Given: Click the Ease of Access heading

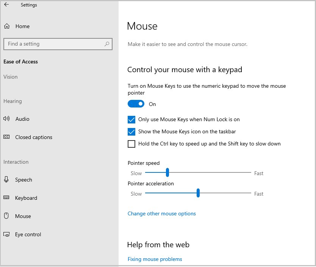Looking at the screenshot, I should (x=20, y=62).
